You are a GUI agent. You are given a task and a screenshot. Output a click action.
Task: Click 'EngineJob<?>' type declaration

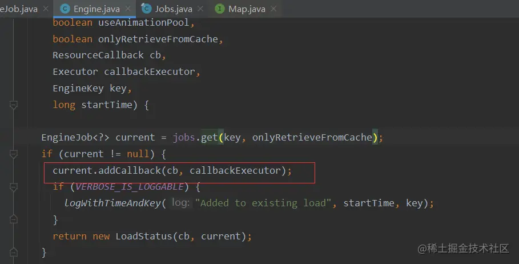[75, 137]
